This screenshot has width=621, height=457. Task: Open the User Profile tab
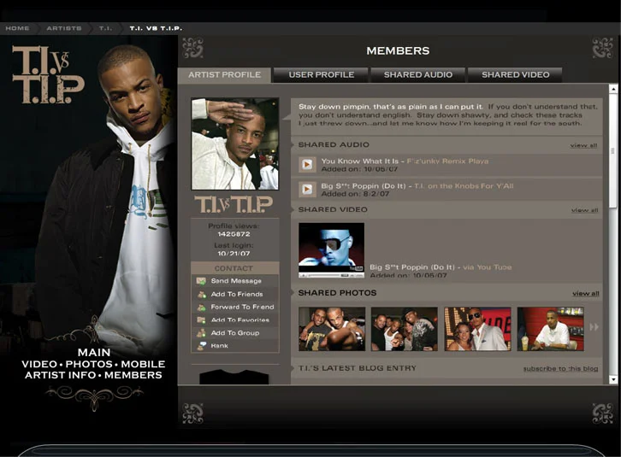click(322, 75)
